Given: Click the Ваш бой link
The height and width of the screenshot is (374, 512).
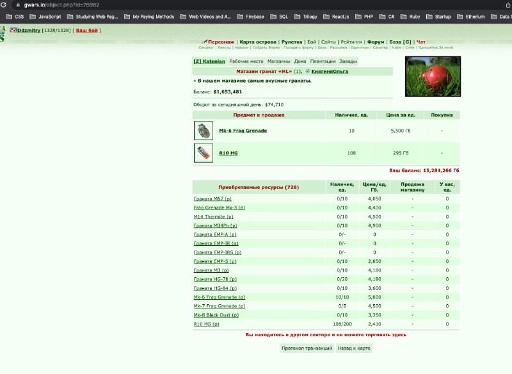Looking at the screenshot, I should pos(87,30).
